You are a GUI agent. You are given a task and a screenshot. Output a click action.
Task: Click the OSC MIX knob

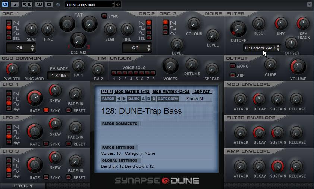coord(78,40)
